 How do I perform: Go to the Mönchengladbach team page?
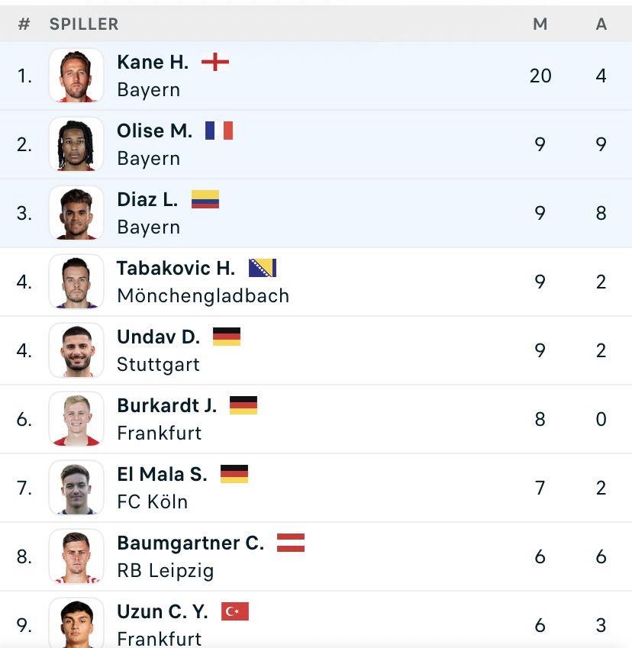[x=203, y=296]
